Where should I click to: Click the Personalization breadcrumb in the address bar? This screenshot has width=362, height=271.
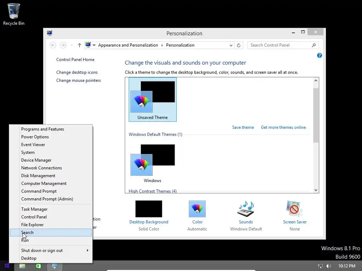(x=180, y=45)
